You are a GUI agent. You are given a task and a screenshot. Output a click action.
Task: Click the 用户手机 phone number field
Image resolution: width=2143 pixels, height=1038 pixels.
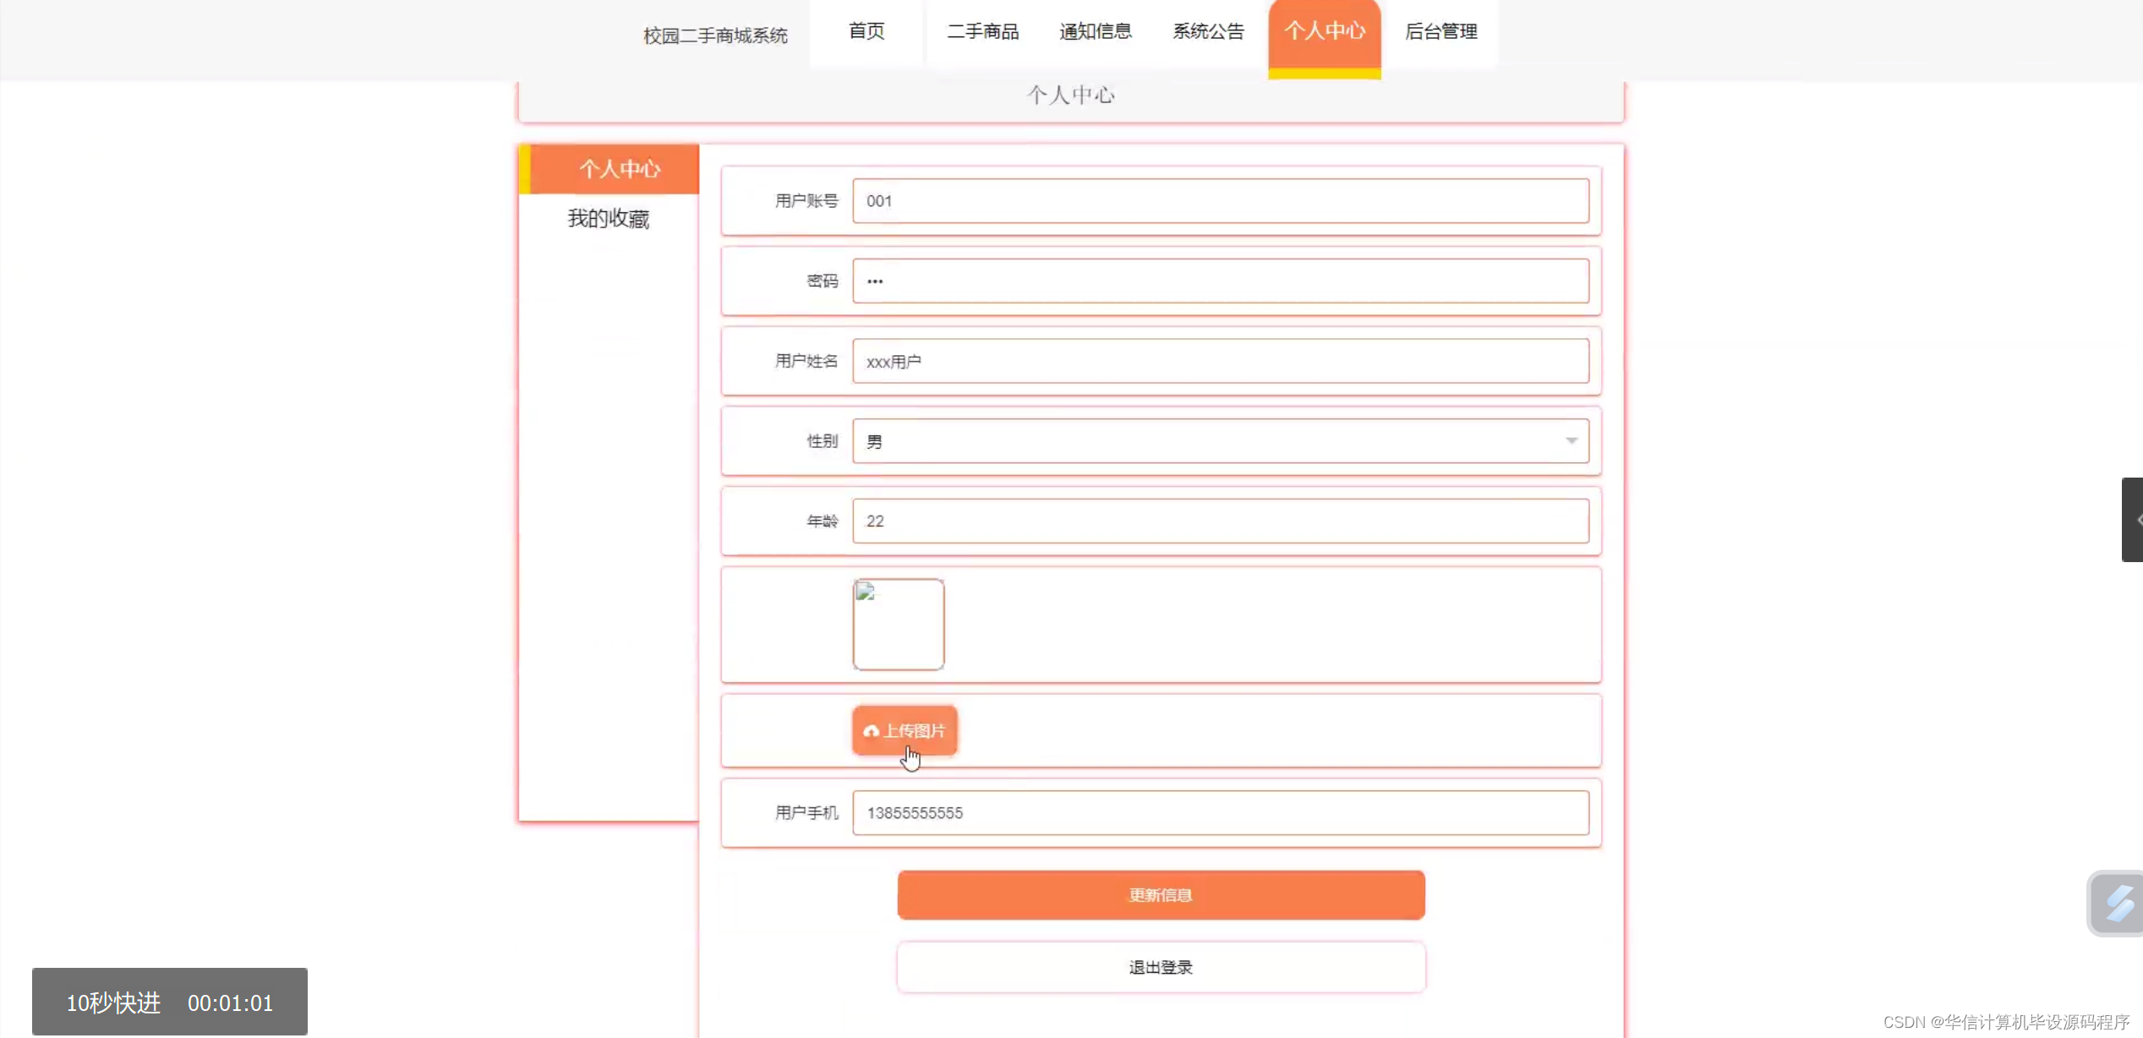click(1221, 812)
